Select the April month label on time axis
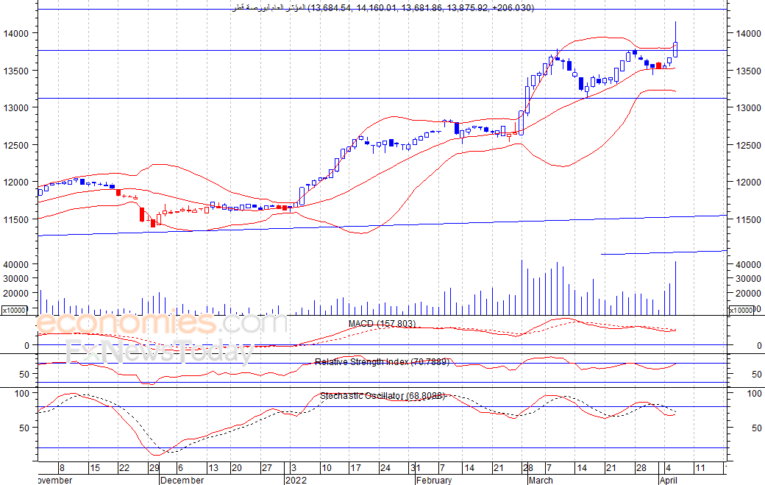 point(669,480)
